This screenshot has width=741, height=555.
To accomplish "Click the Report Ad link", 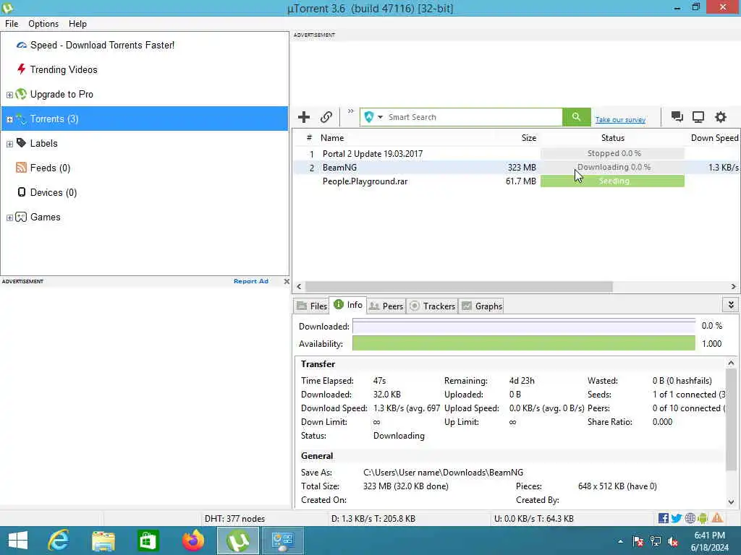I will [251, 281].
